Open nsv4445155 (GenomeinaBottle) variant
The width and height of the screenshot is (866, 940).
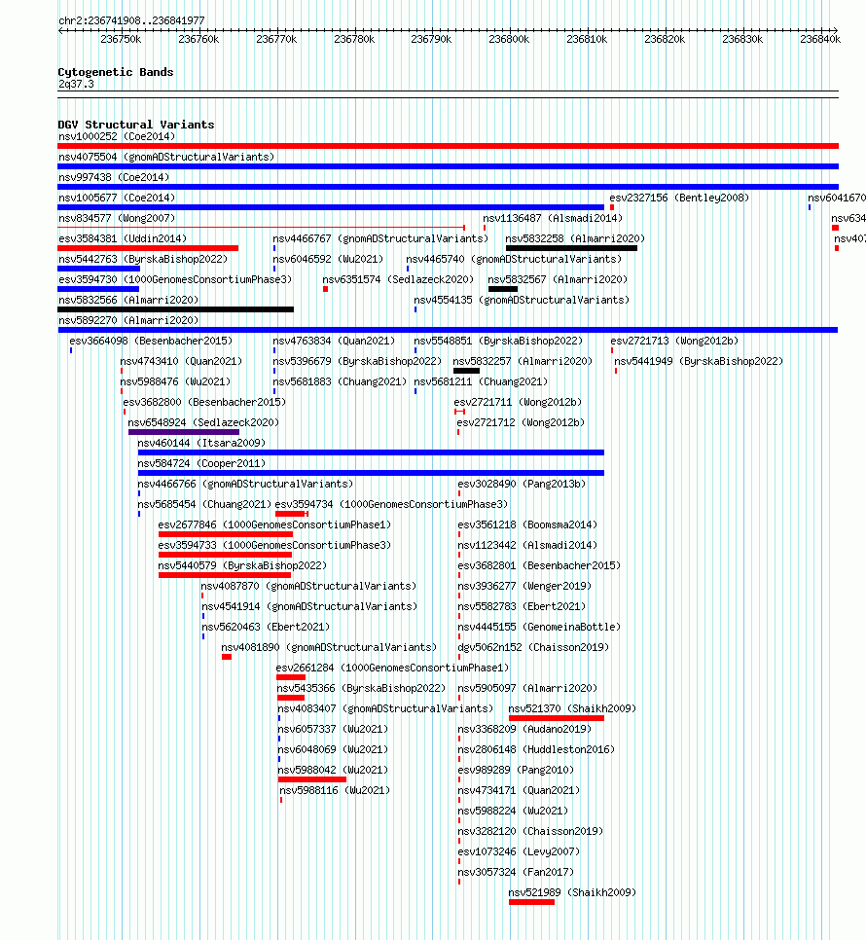(x=539, y=626)
